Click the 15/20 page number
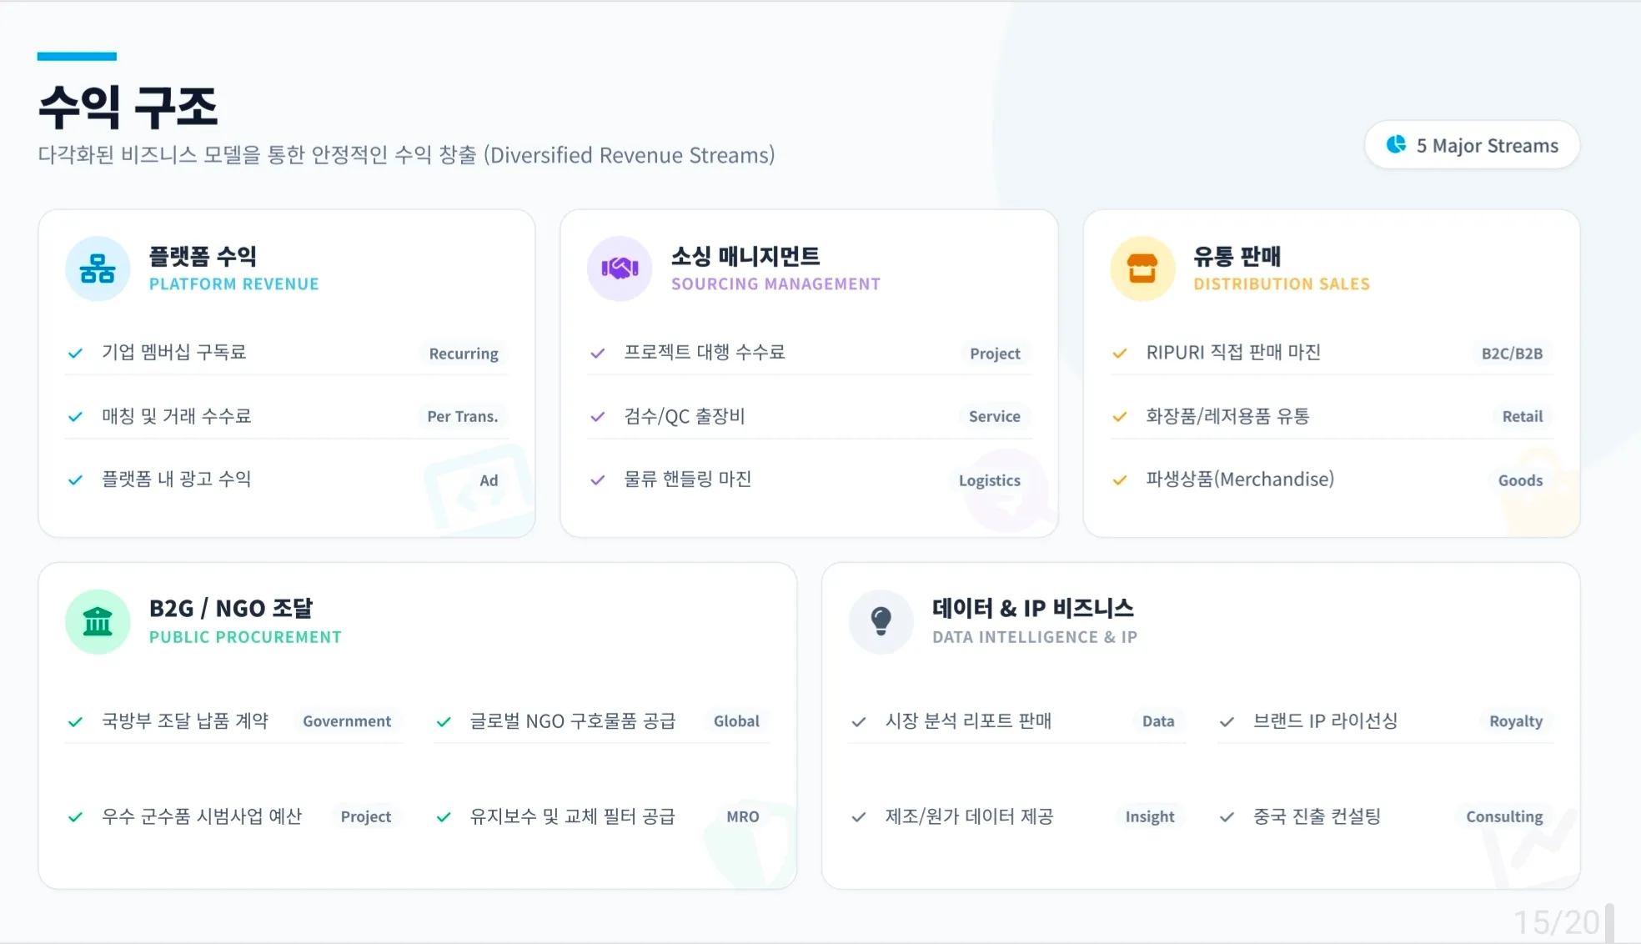 point(1556,922)
